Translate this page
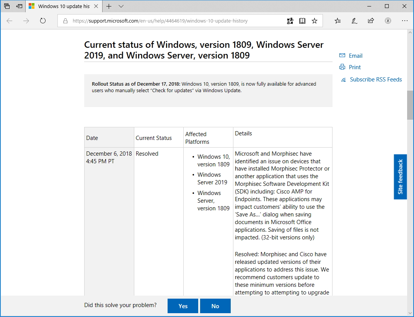This screenshot has width=414, height=317. 290,21
